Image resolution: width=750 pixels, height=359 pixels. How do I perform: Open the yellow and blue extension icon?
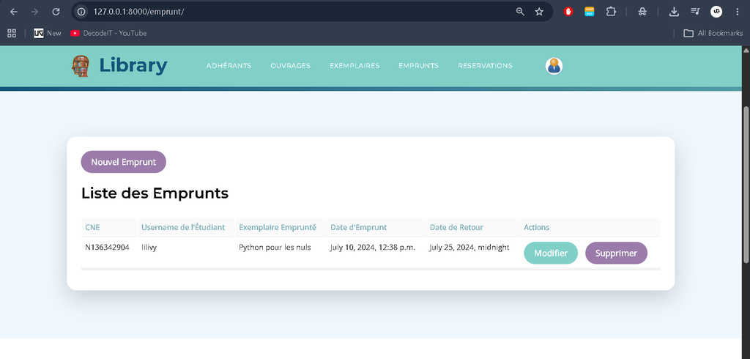(590, 12)
